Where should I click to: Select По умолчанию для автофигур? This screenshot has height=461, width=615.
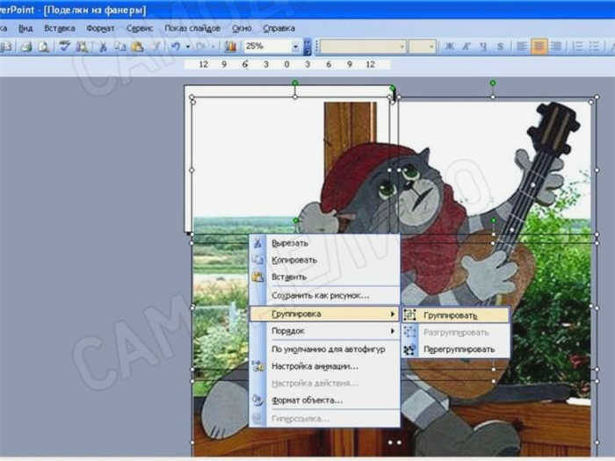tap(325, 349)
